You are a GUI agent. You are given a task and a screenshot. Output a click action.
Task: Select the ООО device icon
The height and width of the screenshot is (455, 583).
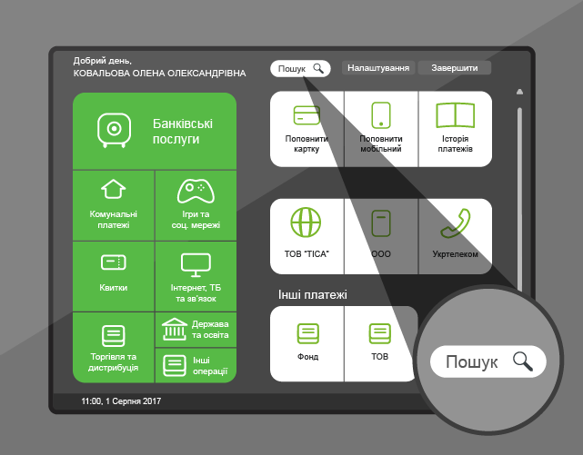pyautogui.click(x=381, y=223)
